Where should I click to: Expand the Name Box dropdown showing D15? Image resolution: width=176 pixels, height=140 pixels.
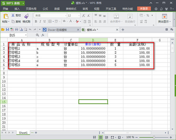26,35
